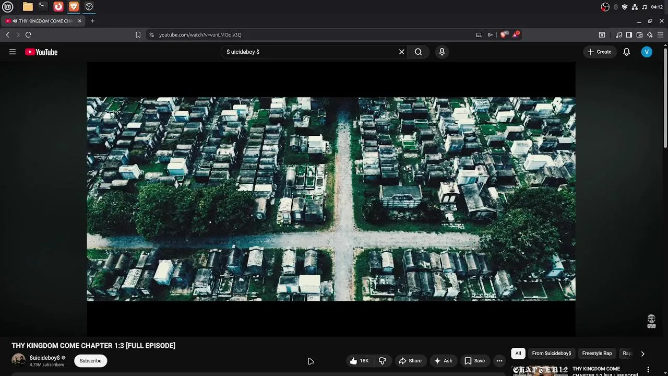Open options for Chapter 1:2 recommended video

click(x=648, y=370)
